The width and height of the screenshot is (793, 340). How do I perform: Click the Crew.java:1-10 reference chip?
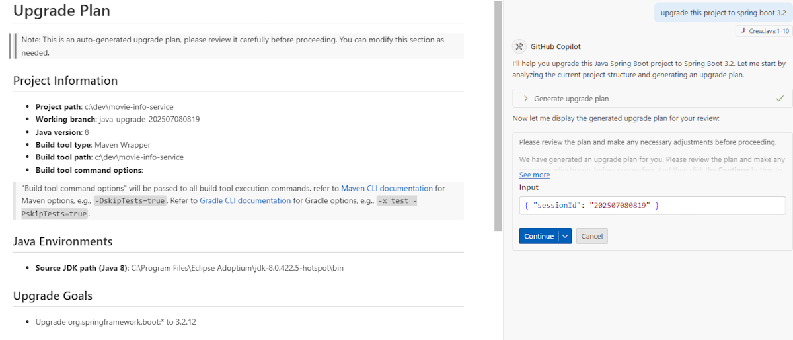click(x=763, y=31)
